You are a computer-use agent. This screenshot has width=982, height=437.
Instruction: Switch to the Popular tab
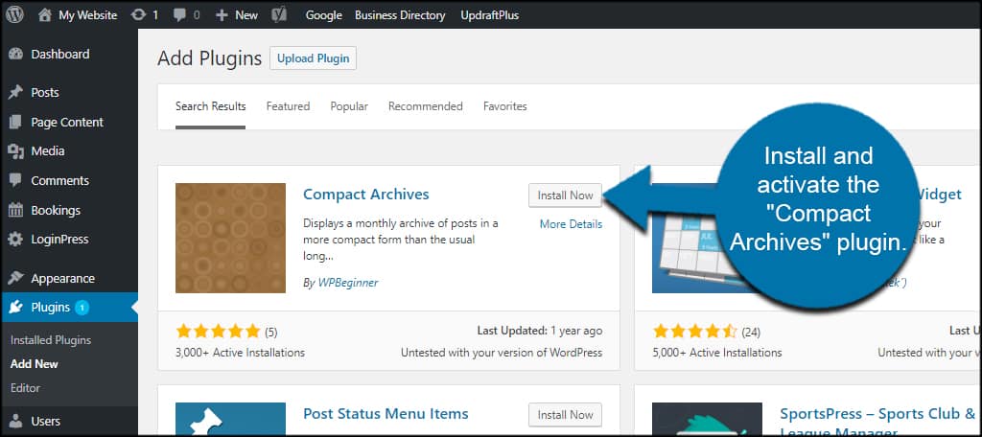tap(349, 106)
